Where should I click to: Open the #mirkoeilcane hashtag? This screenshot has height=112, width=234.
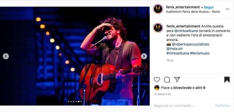(x=178, y=53)
